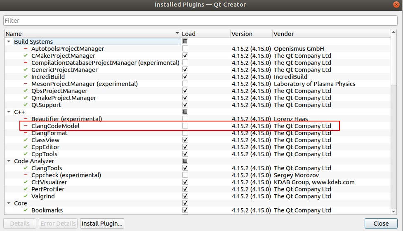Click the red dash icon beside ClangCodeModel
Image resolution: width=403 pixels, height=231 pixels.
(26, 126)
